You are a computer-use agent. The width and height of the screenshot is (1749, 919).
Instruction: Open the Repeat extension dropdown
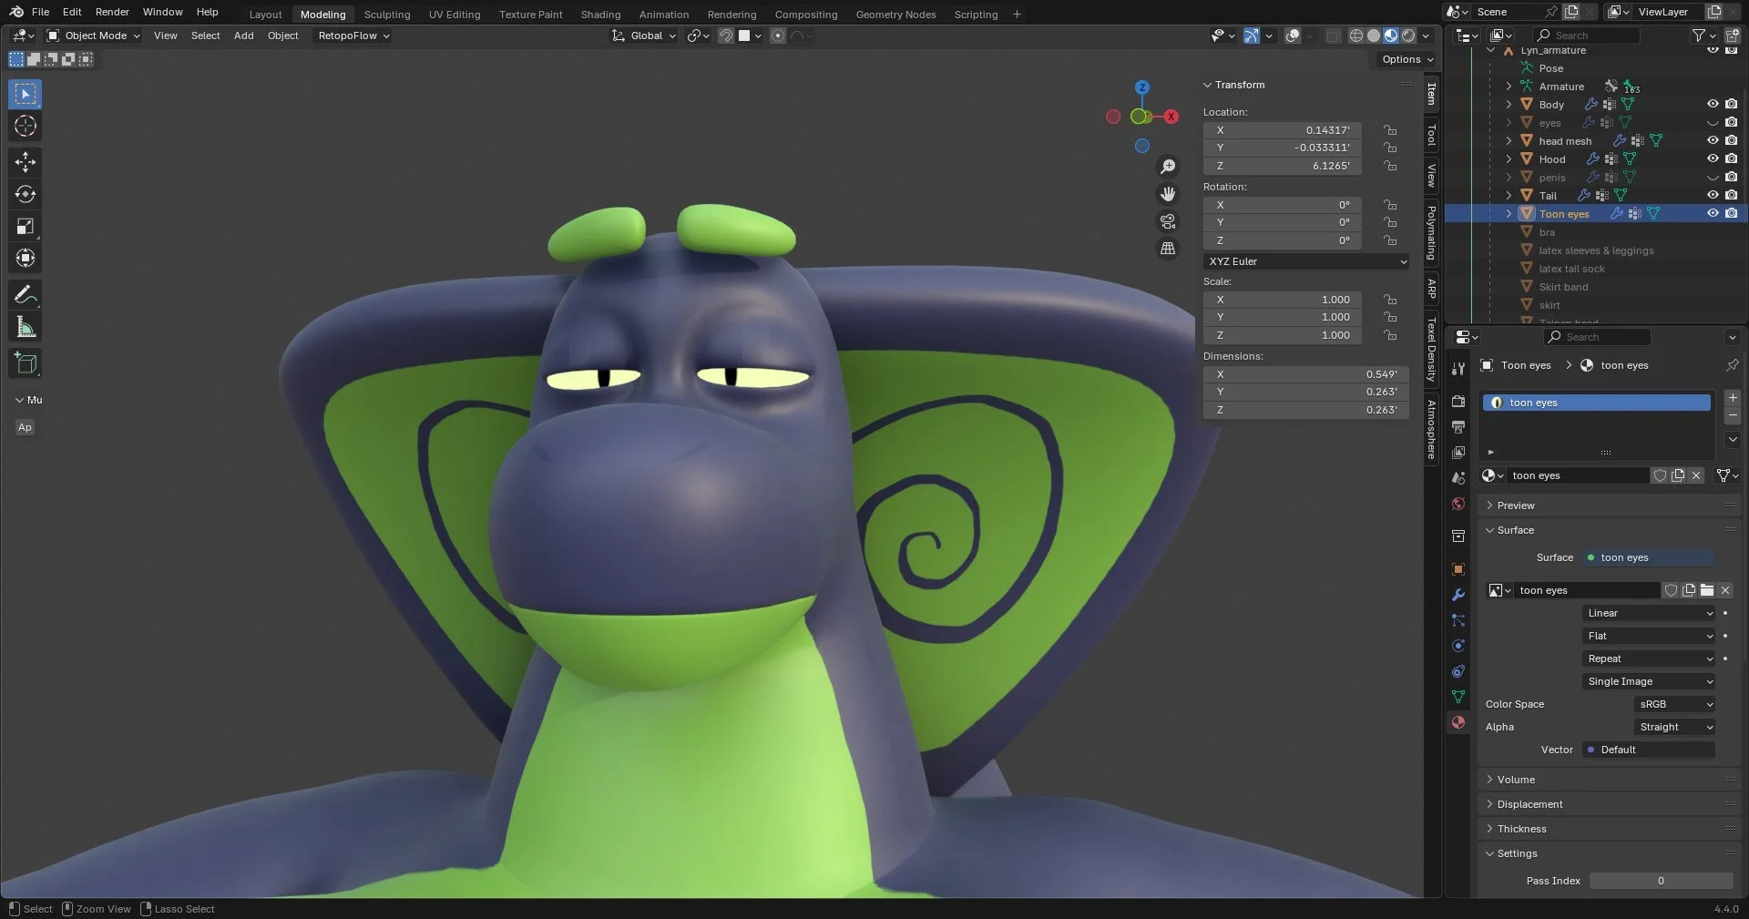[1650, 659]
